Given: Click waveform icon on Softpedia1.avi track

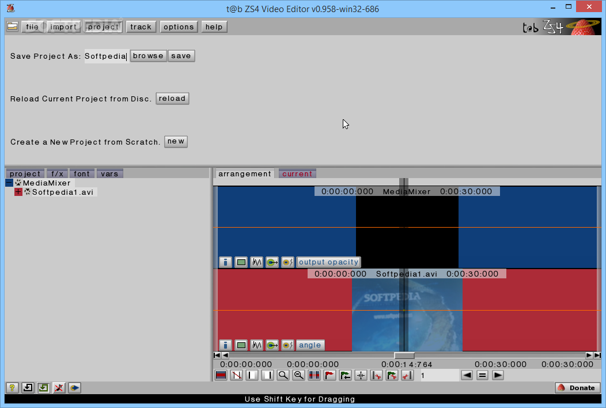Looking at the screenshot, I should point(256,345).
